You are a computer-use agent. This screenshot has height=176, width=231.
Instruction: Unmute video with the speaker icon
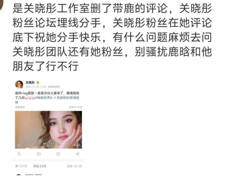[18, 145]
